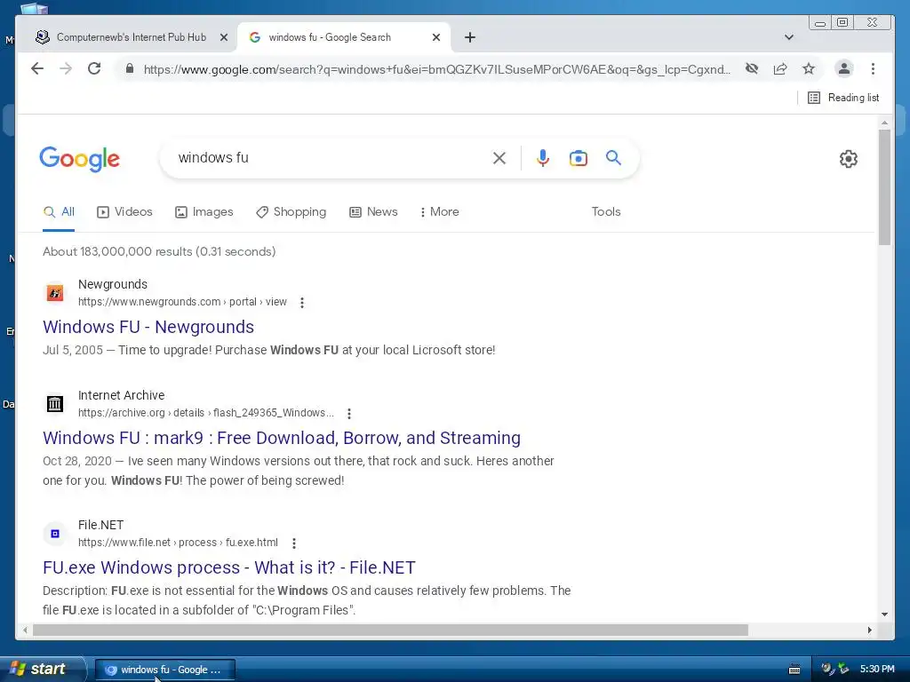Clear the search box text
Screen dimensions: 910x682
pos(499,158)
